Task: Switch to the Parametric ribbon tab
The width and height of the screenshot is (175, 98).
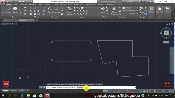Action: [x=33, y=4]
